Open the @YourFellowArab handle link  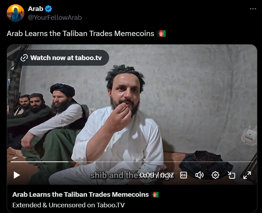pyautogui.click(x=55, y=18)
